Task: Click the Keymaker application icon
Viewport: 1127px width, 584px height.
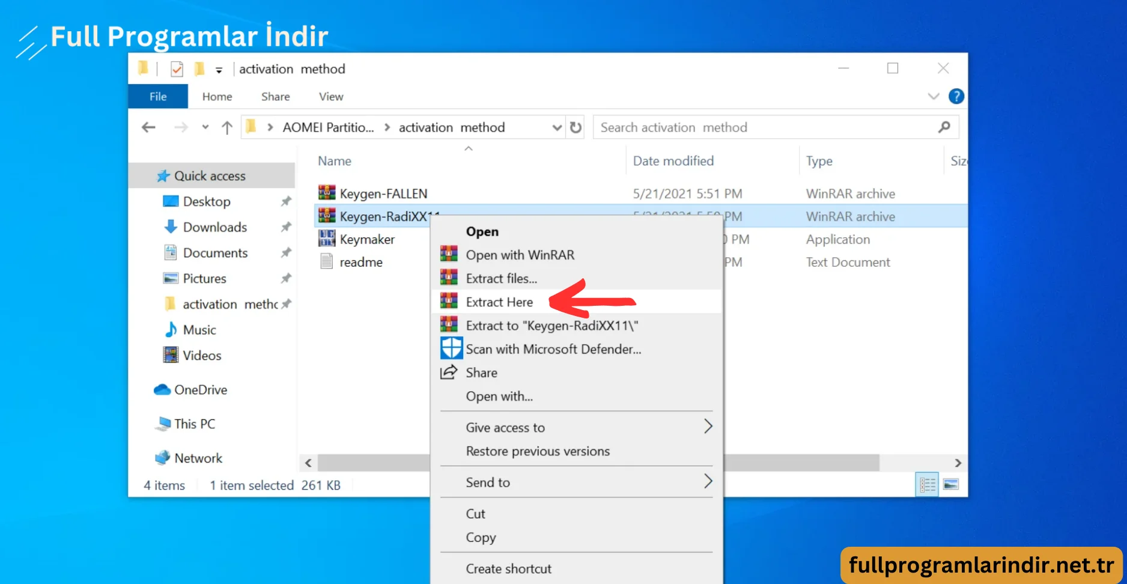Action: [327, 239]
